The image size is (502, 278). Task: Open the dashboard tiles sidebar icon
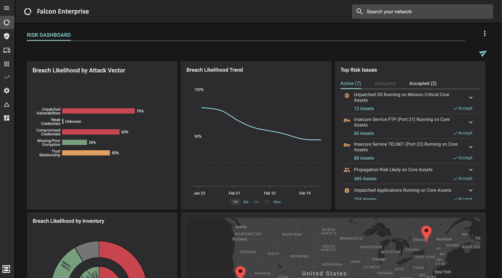pyautogui.click(x=7, y=118)
